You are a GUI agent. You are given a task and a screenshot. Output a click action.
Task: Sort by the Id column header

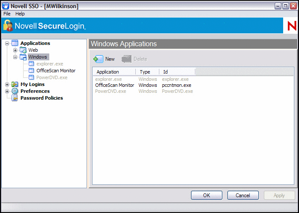coord(177,72)
